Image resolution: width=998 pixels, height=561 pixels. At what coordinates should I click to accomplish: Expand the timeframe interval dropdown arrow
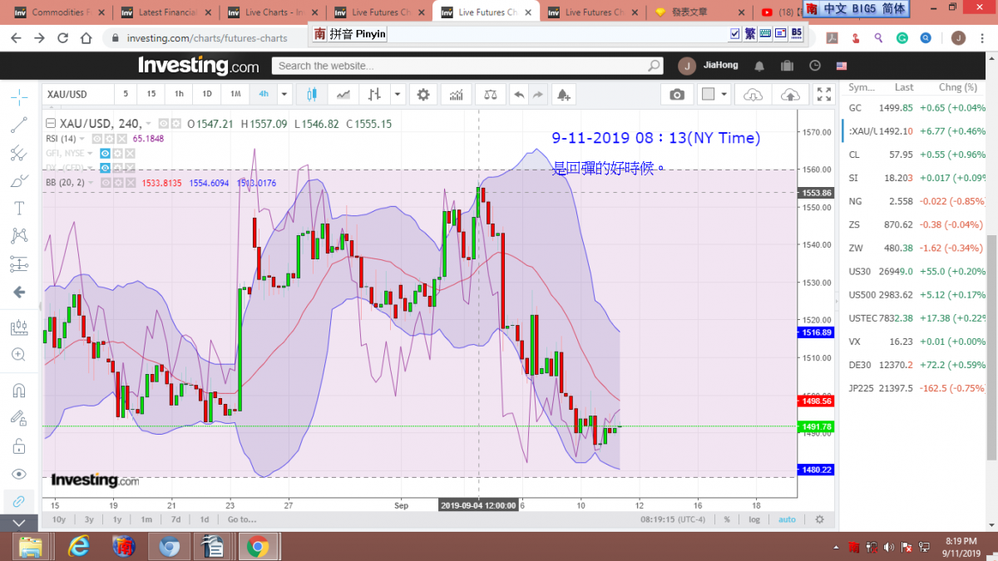284,95
